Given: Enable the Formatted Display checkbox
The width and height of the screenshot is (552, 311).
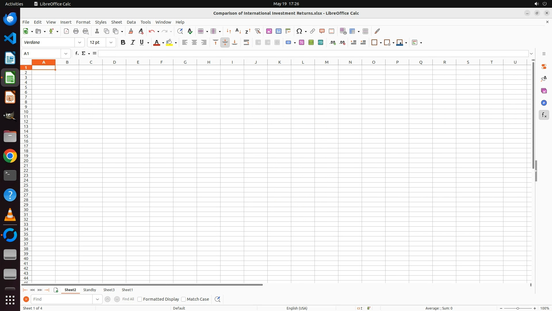Looking at the screenshot, I should [x=140, y=299].
